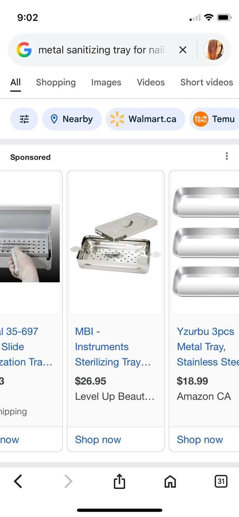The height and width of the screenshot is (517, 239).
Task: Select the Walmart.ca filter chip
Action: (x=146, y=119)
